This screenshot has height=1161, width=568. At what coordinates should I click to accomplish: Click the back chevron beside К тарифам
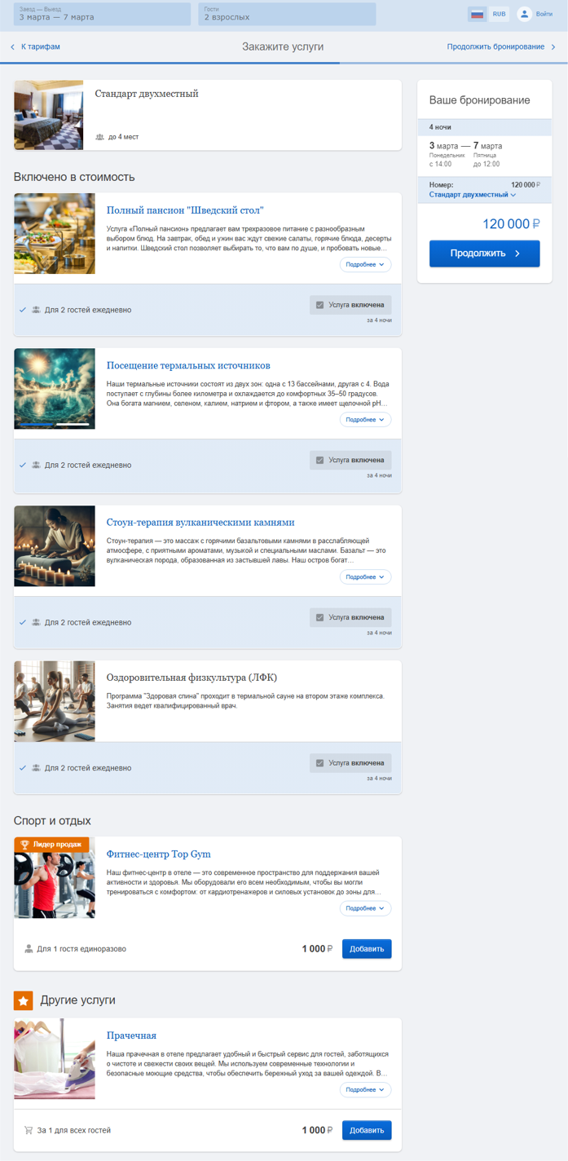tap(13, 47)
